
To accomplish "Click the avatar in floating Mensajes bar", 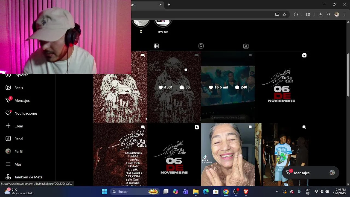I will click(x=332, y=173).
